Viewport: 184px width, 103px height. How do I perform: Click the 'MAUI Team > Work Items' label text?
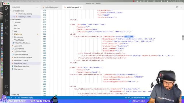coord(94,25)
